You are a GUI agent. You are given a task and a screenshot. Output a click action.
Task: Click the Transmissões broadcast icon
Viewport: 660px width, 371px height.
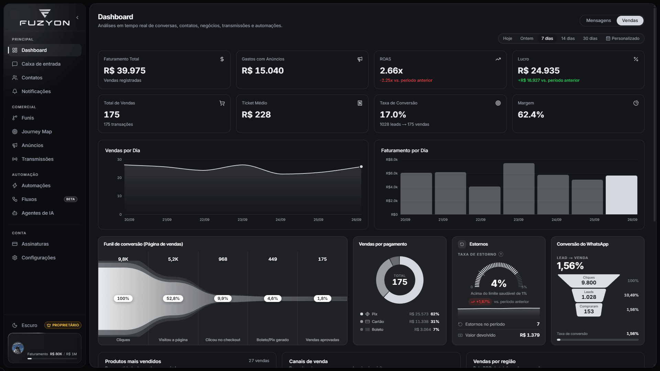point(15,159)
